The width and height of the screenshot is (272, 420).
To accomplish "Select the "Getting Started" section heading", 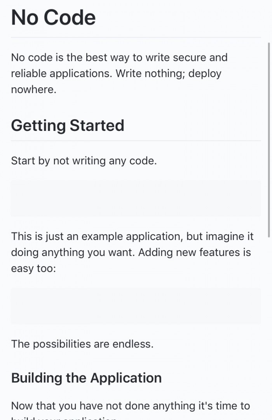I will (x=68, y=125).
